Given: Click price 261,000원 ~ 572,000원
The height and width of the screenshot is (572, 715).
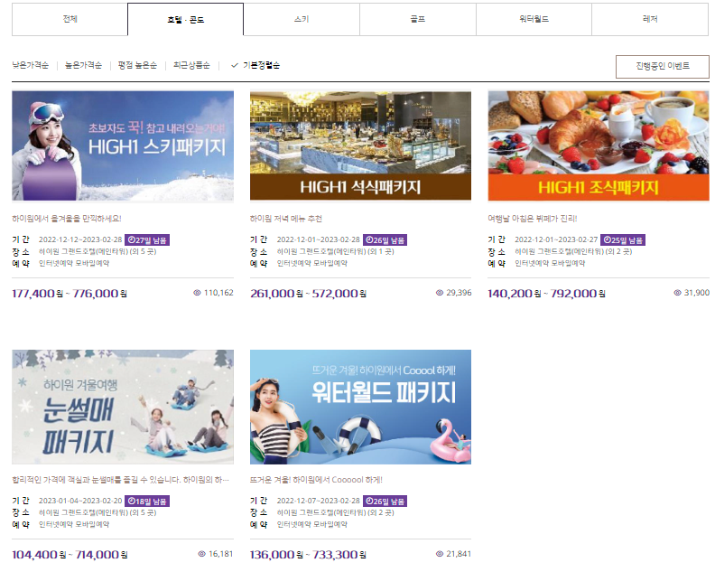Looking at the screenshot, I should (x=308, y=294).
